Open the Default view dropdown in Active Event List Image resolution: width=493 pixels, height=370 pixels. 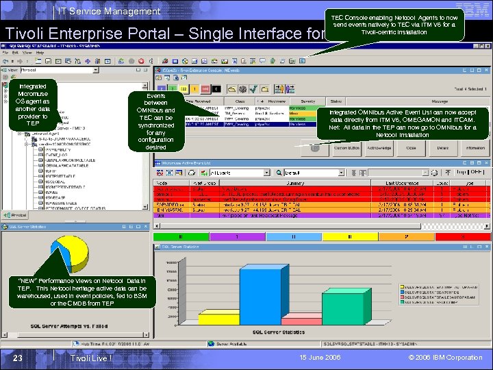(x=342, y=173)
